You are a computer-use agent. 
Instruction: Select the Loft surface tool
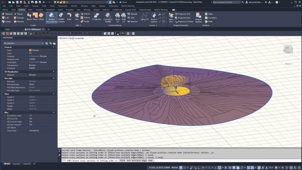tap(5, 18)
